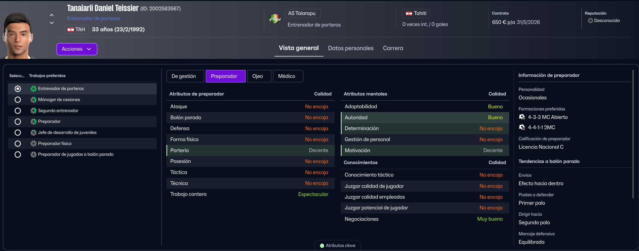Go to next staff member with down chevron
Screen dimensions: 639x251
[x=52, y=23]
